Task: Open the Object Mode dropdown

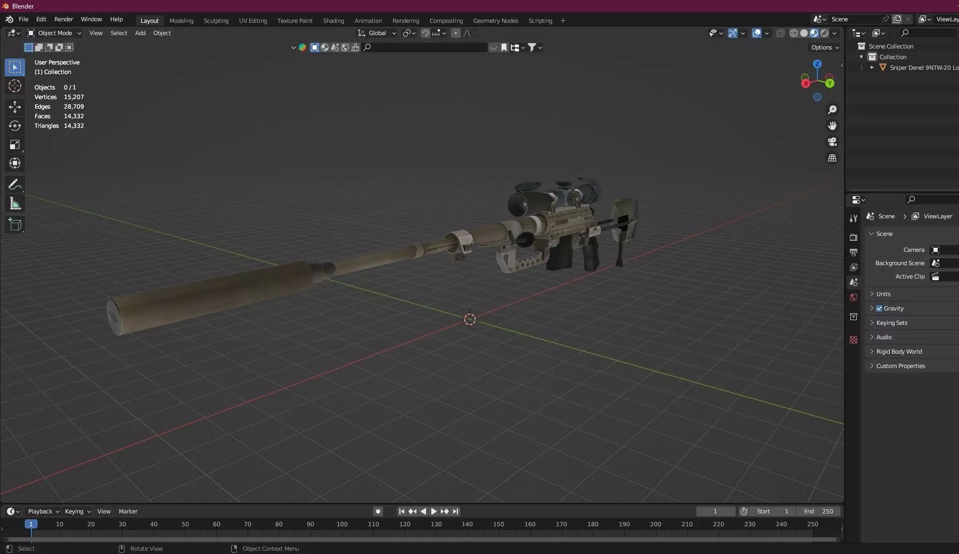Action: pyautogui.click(x=54, y=33)
